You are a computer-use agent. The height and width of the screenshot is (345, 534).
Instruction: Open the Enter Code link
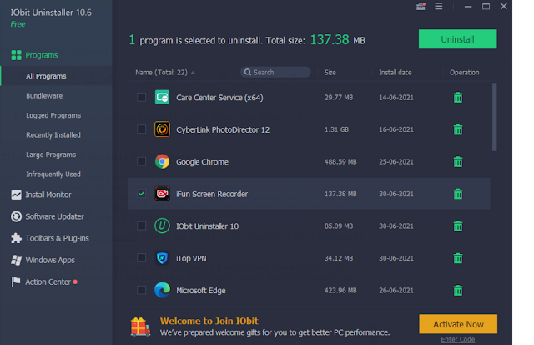click(458, 339)
